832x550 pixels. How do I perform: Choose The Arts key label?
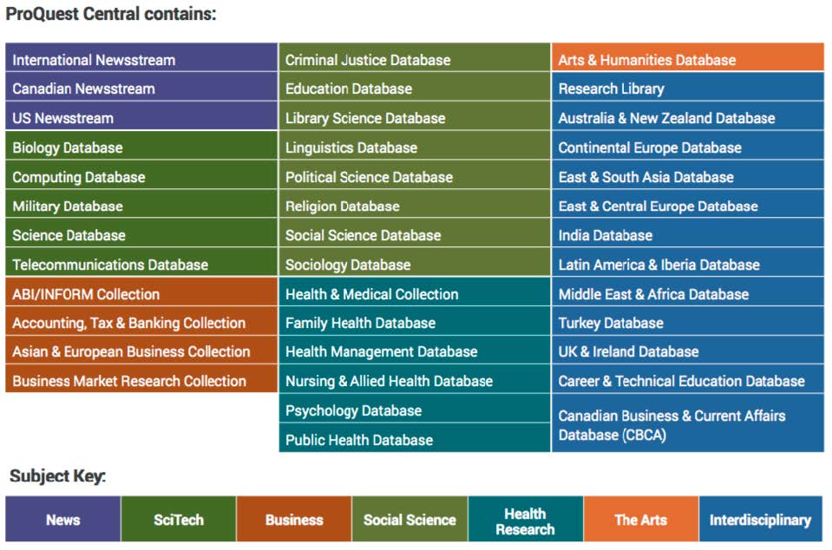[641, 520]
